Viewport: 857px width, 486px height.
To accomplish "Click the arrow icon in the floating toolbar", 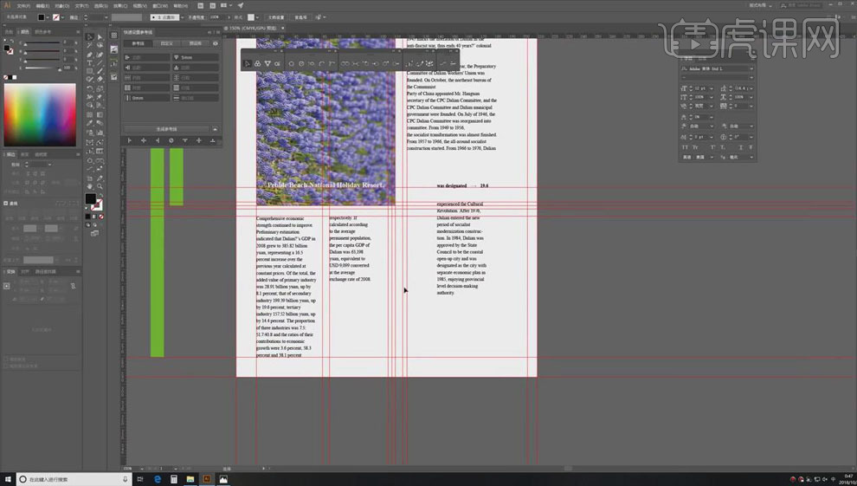I will coord(248,64).
